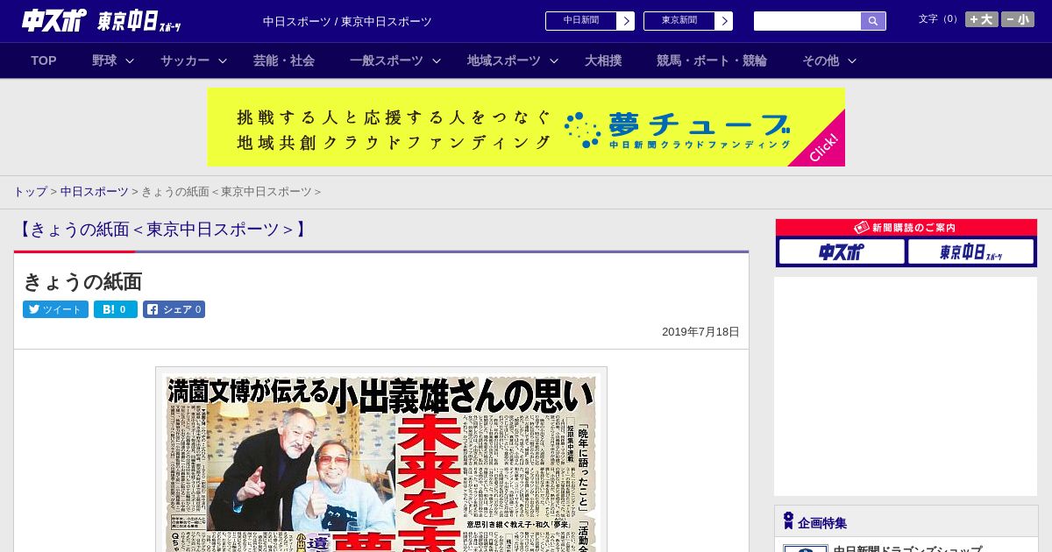Click 新聞購読のご案内 banner header
The image size is (1052, 552).
pos(906,228)
